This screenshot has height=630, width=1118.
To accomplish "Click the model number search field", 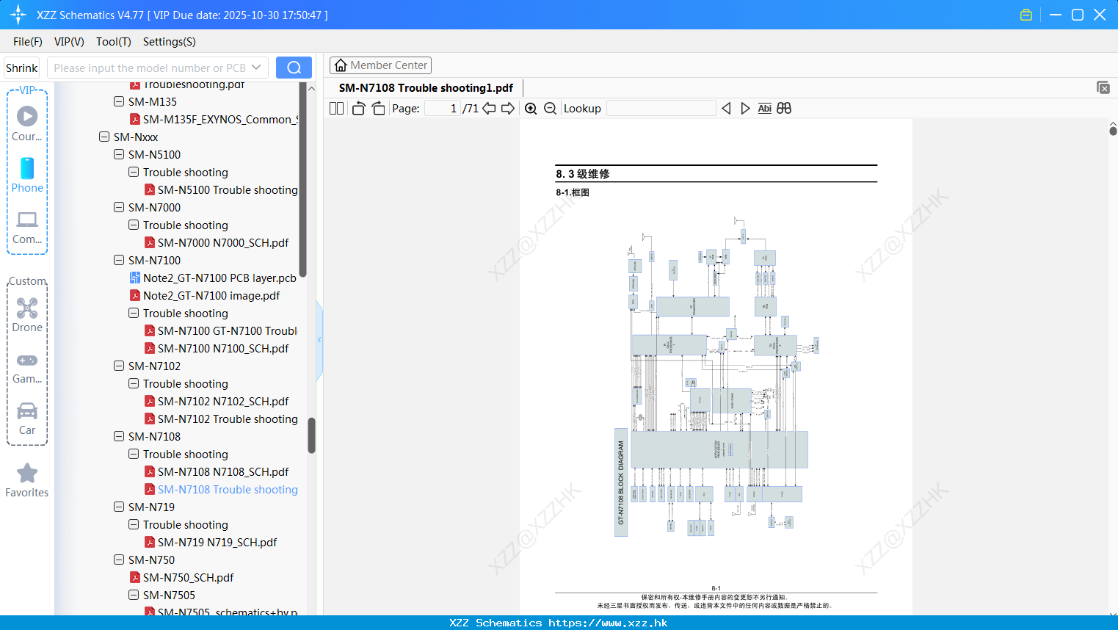I will pyautogui.click(x=149, y=68).
